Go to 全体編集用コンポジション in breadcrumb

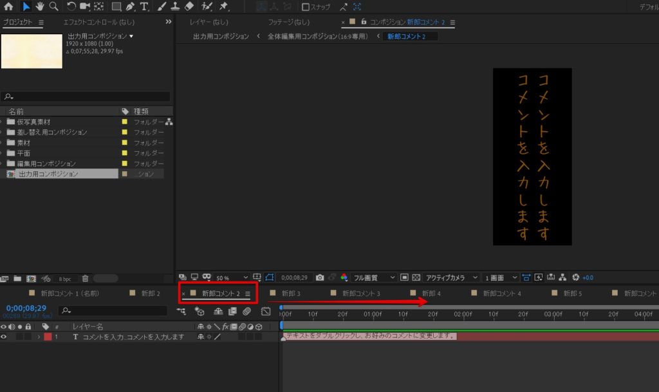[317, 37]
